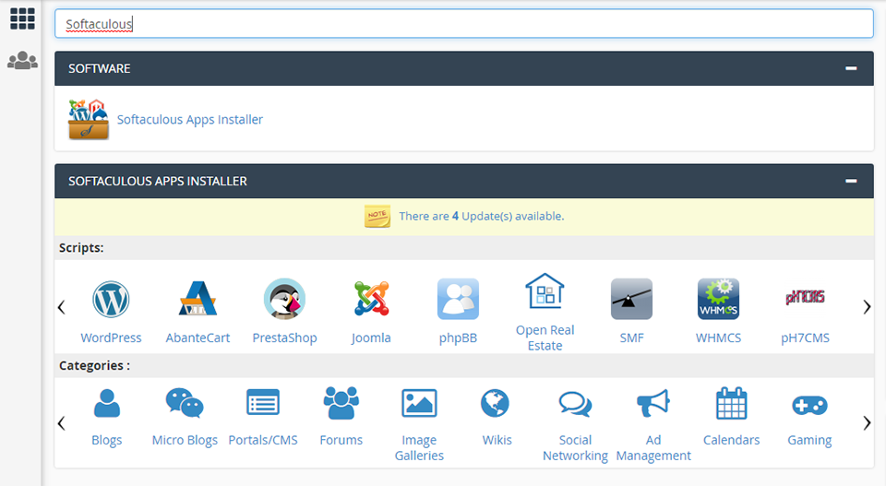Select the WordPress text label
This screenshot has height=486, width=886.
pyautogui.click(x=111, y=338)
